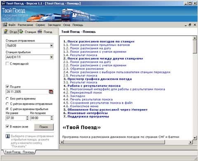Toggle the В новом окне checkbox
Screen dimensions: 198x161
click(7, 126)
